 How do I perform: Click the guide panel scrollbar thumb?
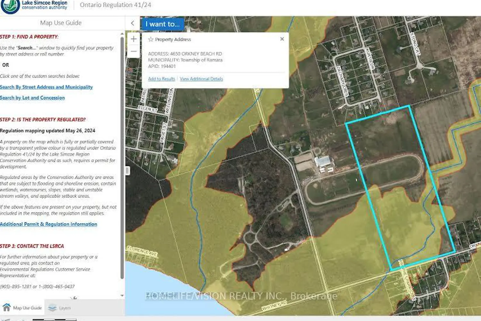click(122, 157)
